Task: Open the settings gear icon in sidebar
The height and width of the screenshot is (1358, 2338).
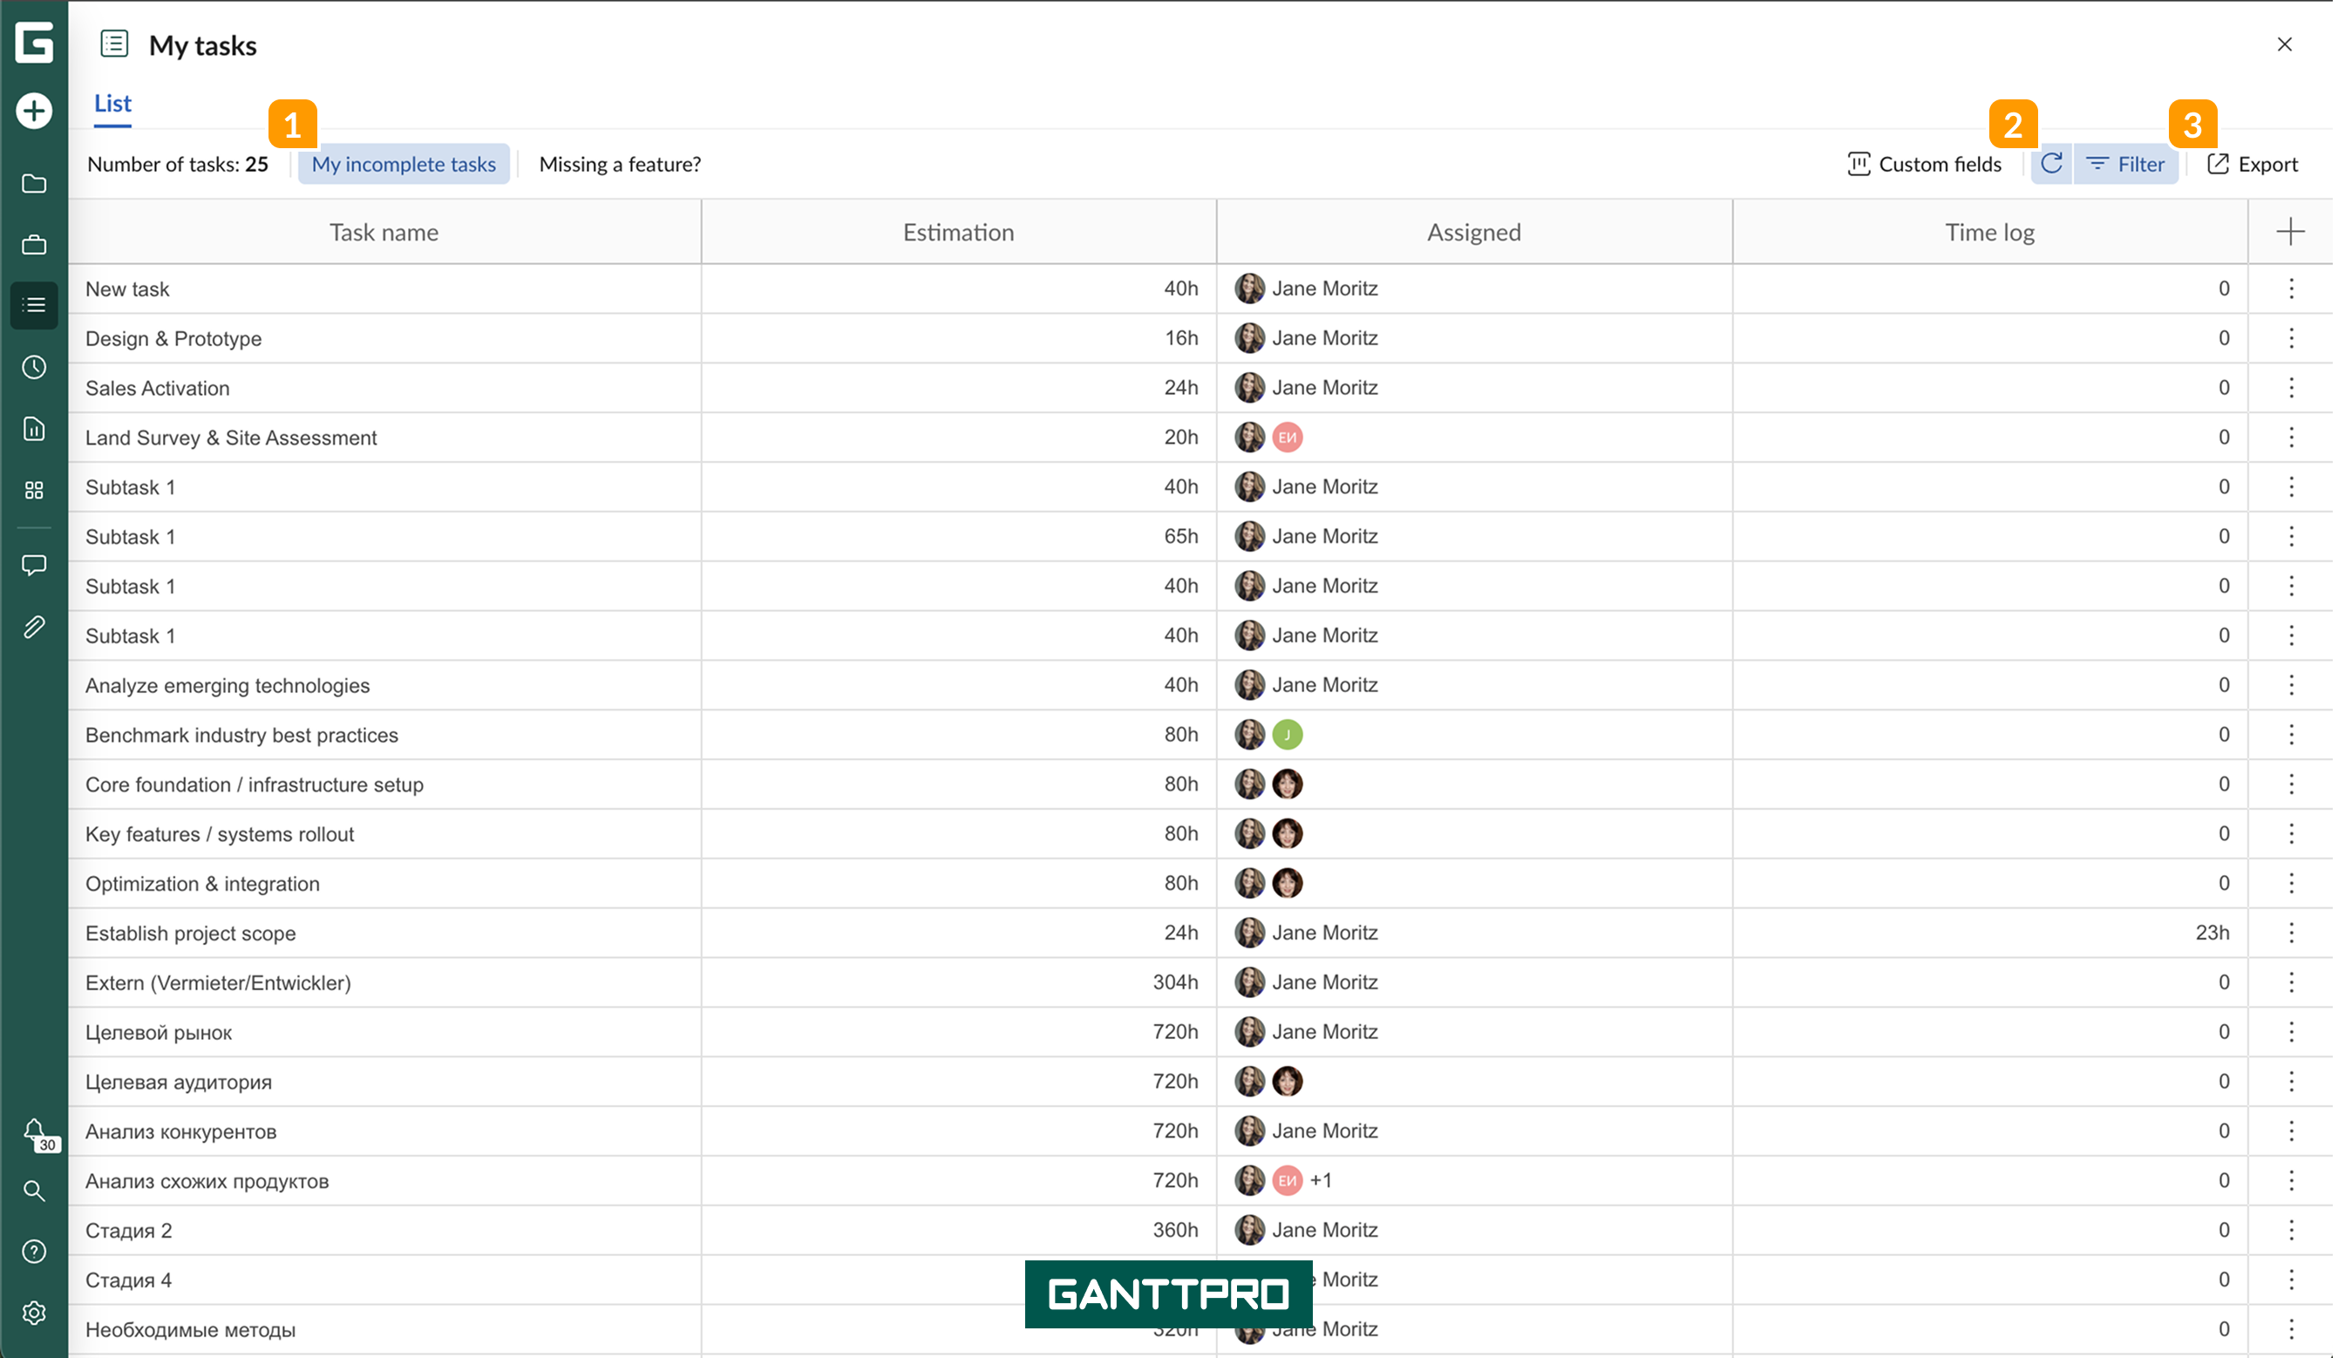Action: 34,1314
